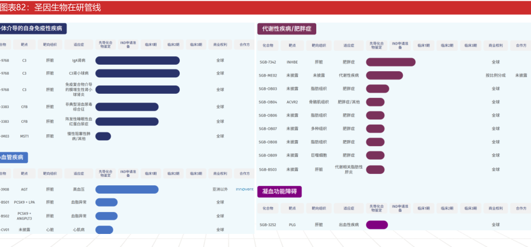Click the ACVR2 target label

[292, 102]
